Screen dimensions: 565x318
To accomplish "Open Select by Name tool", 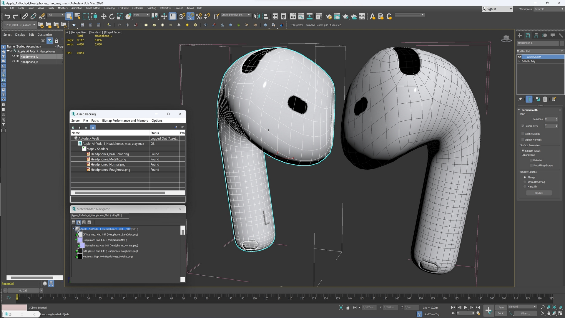I will (x=77, y=16).
